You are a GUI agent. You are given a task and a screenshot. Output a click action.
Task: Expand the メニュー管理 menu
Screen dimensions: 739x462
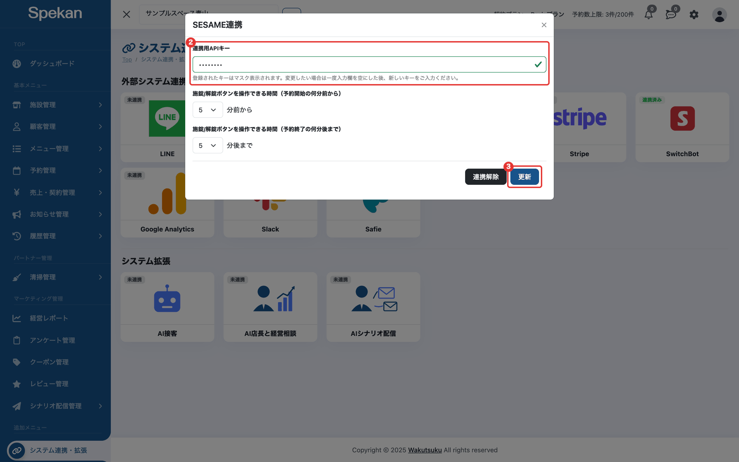coord(55,149)
